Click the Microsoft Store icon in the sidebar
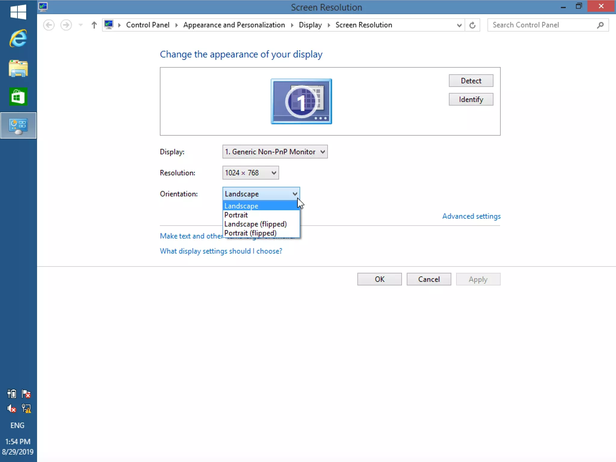The height and width of the screenshot is (462, 616). coord(18,97)
